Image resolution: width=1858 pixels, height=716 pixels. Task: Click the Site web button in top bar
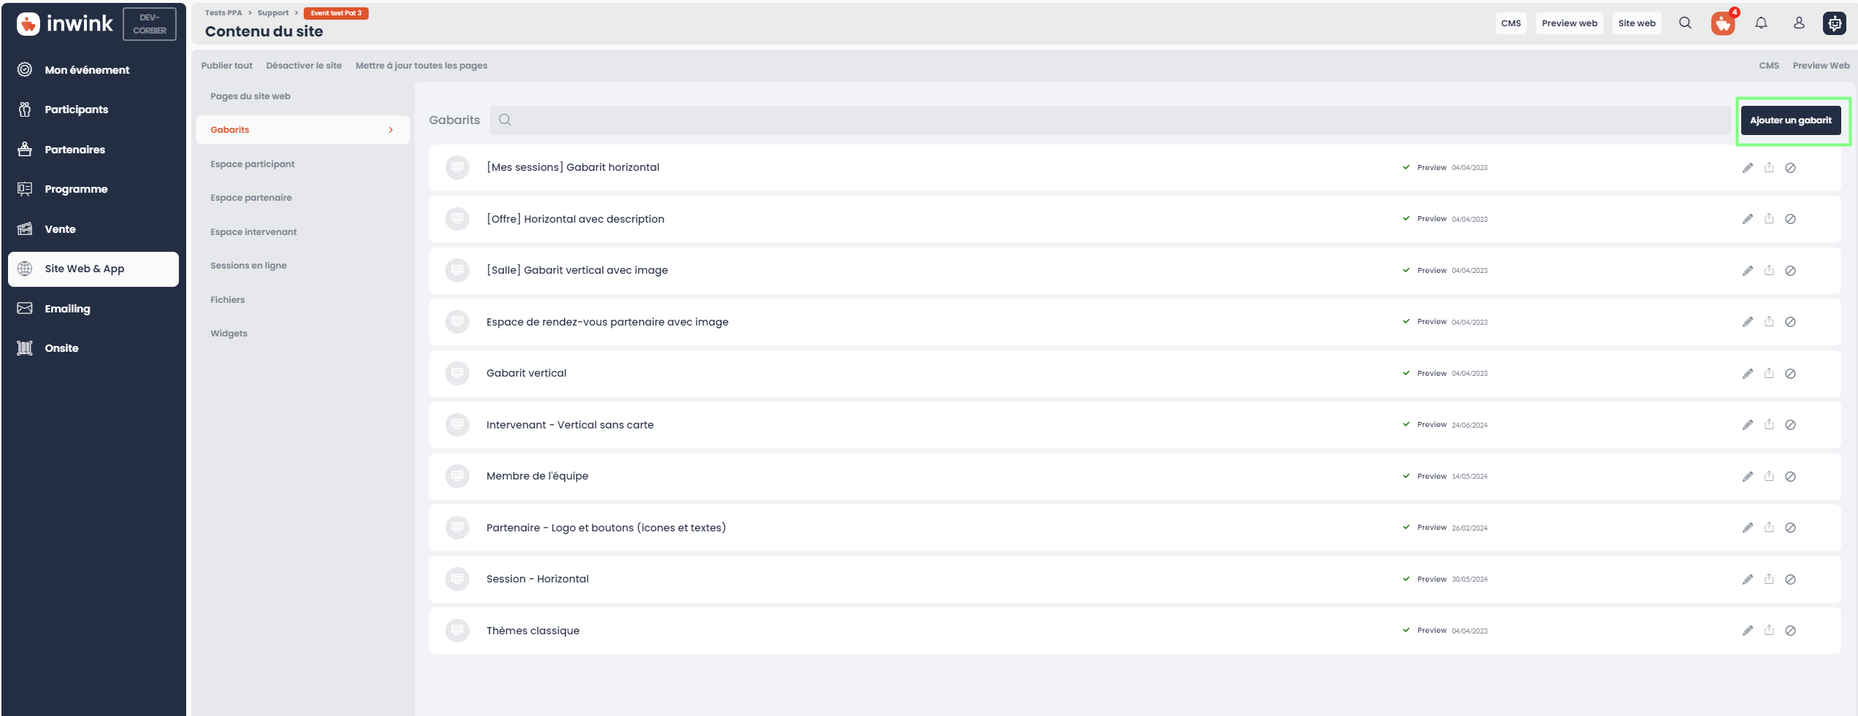(x=1637, y=23)
